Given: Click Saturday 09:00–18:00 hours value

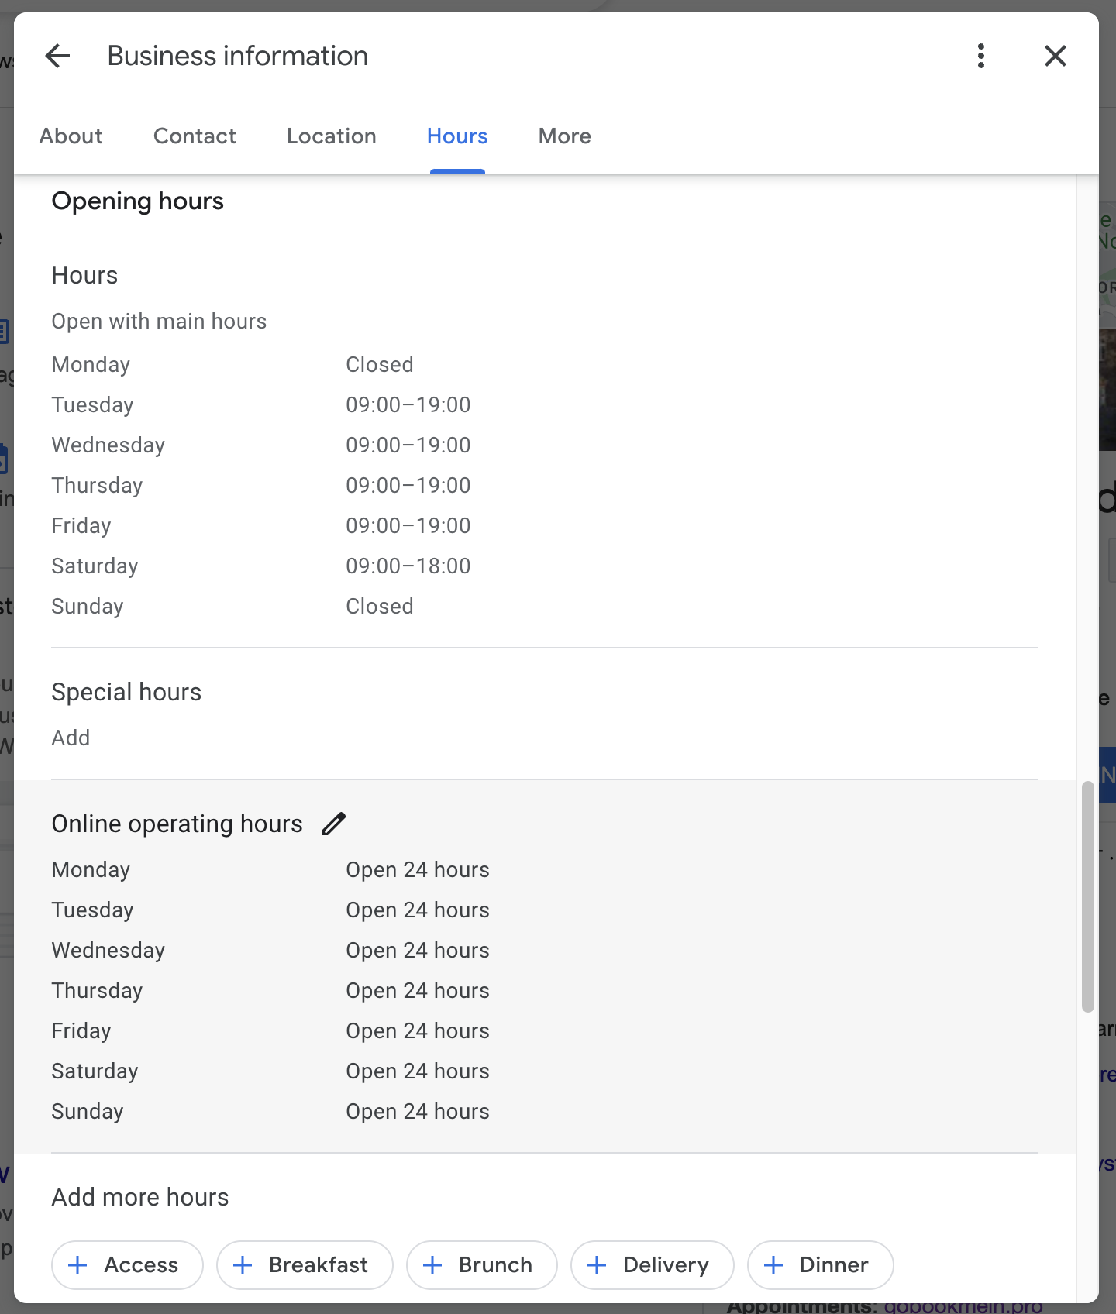Looking at the screenshot, I should pos(408,566).
